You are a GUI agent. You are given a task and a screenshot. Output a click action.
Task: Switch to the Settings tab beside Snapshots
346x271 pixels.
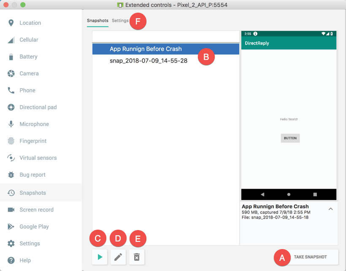tap(120, 21)
